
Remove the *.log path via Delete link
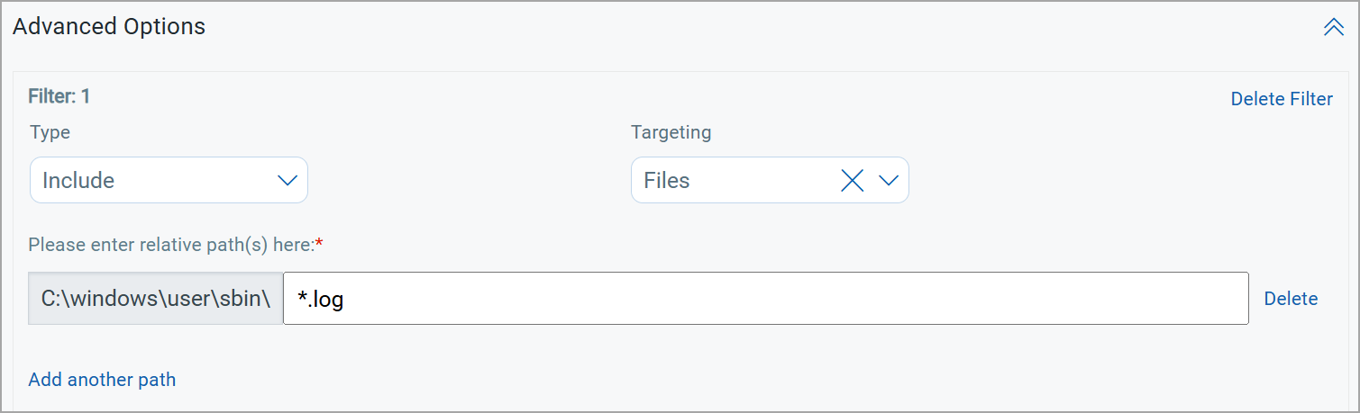pyautogui.click(x=1291, y=299)
